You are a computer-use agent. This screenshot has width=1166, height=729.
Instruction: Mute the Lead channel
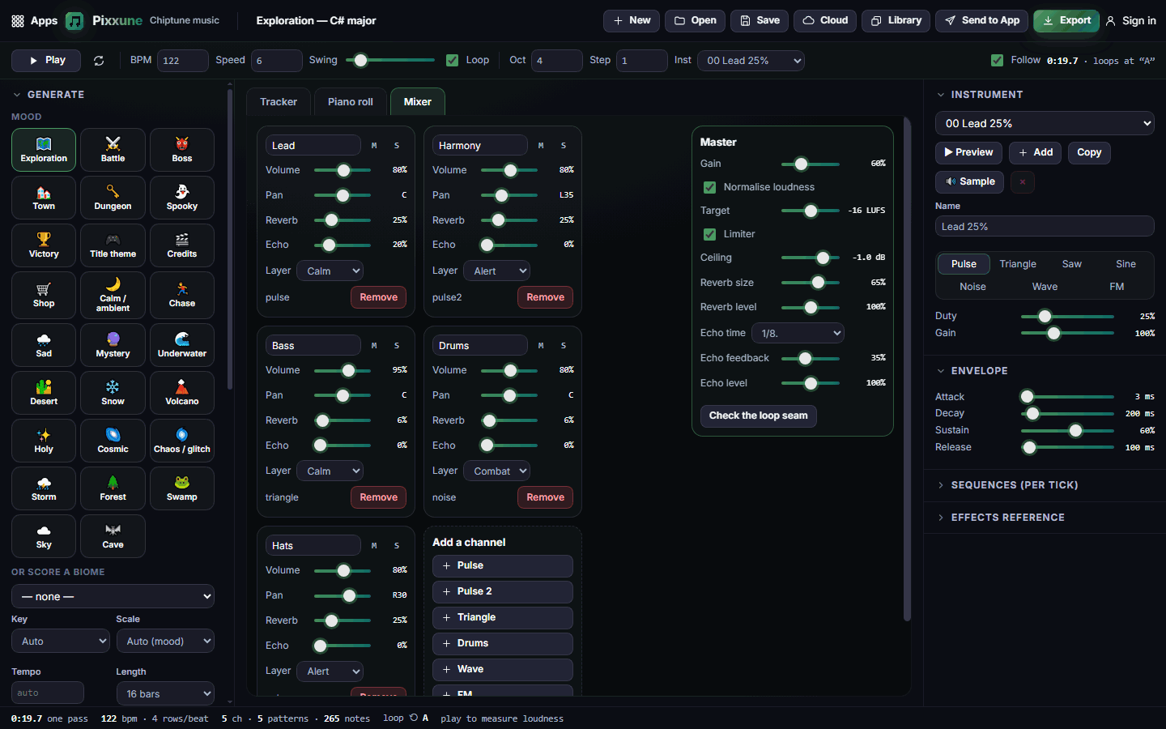click(x=374, y=146)
